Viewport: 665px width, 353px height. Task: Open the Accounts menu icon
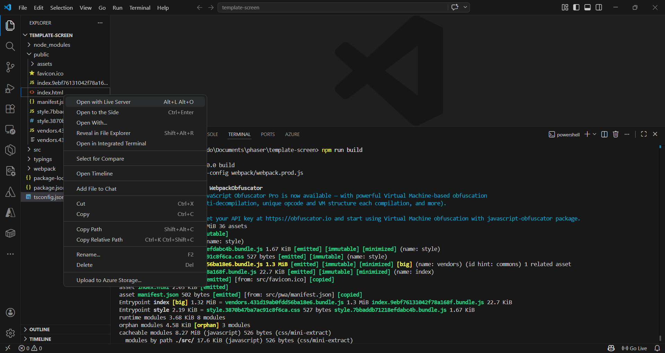[x=10, y=313]
